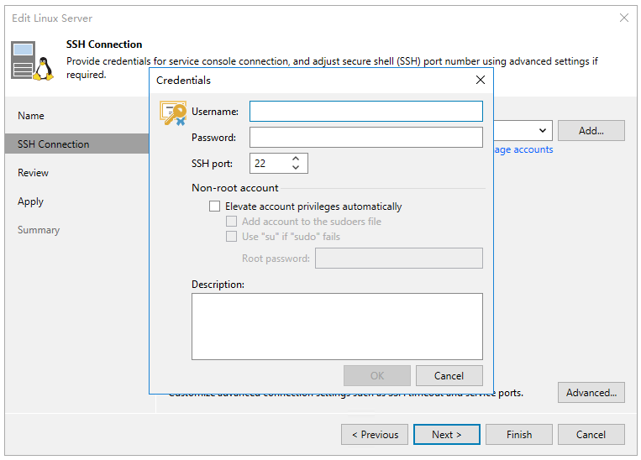The image size is (641, 460).
Task: Open Advanced... connection settings
Action: coord(591,393)
